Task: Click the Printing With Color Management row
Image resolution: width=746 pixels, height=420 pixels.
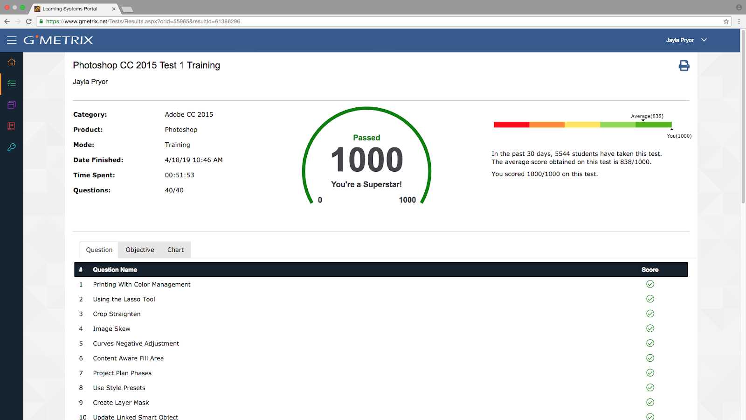Action: (x=381, y=284)
